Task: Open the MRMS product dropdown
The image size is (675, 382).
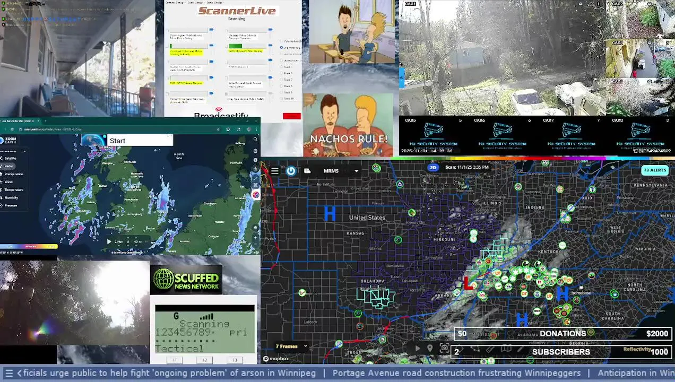Action: tap(341, 171)
